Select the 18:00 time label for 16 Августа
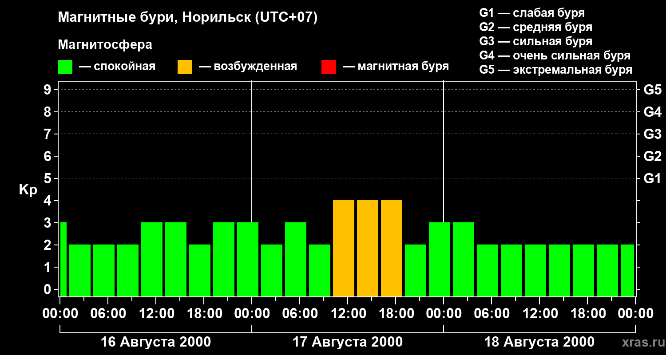The height and width of the screenshot is (355, 666). (x=204, y=313)
